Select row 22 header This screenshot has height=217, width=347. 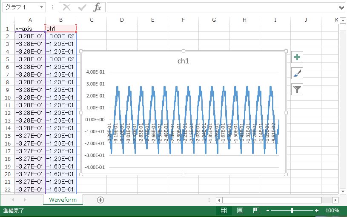click(x=8, y=189)
